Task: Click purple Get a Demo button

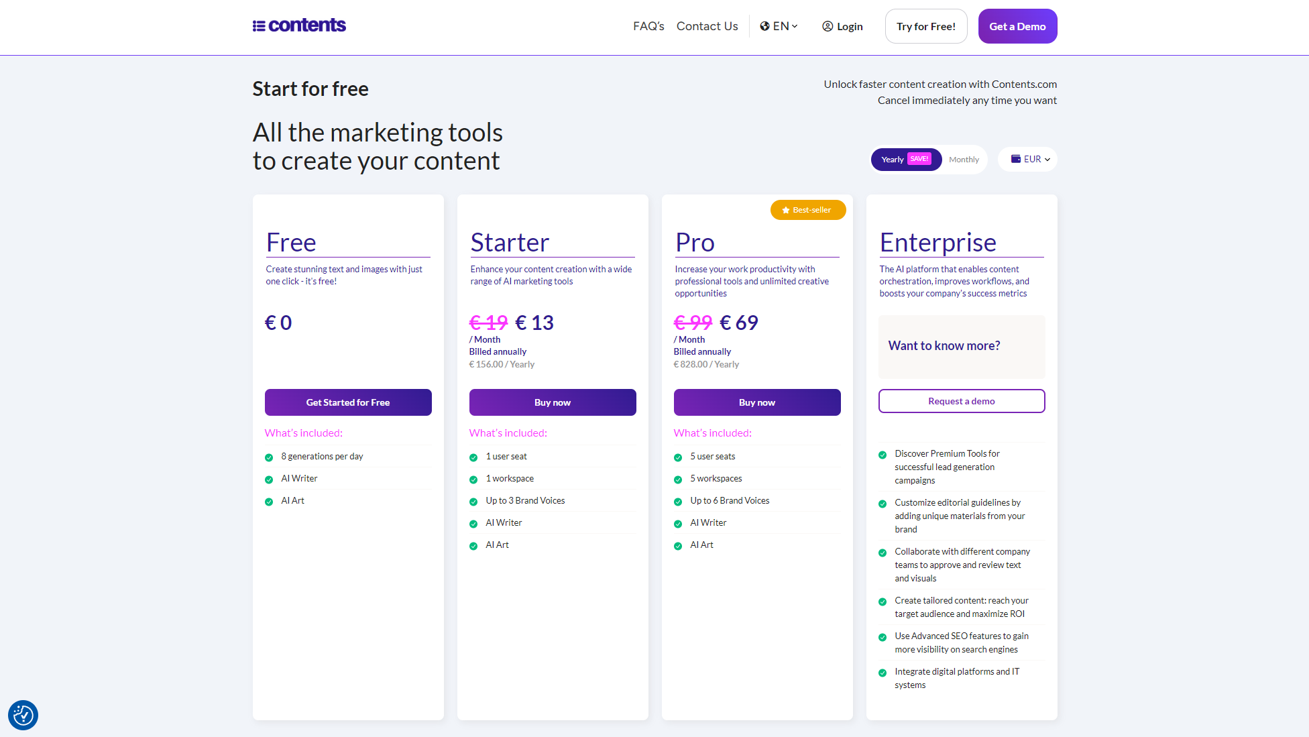Action: pos(1017,26)
